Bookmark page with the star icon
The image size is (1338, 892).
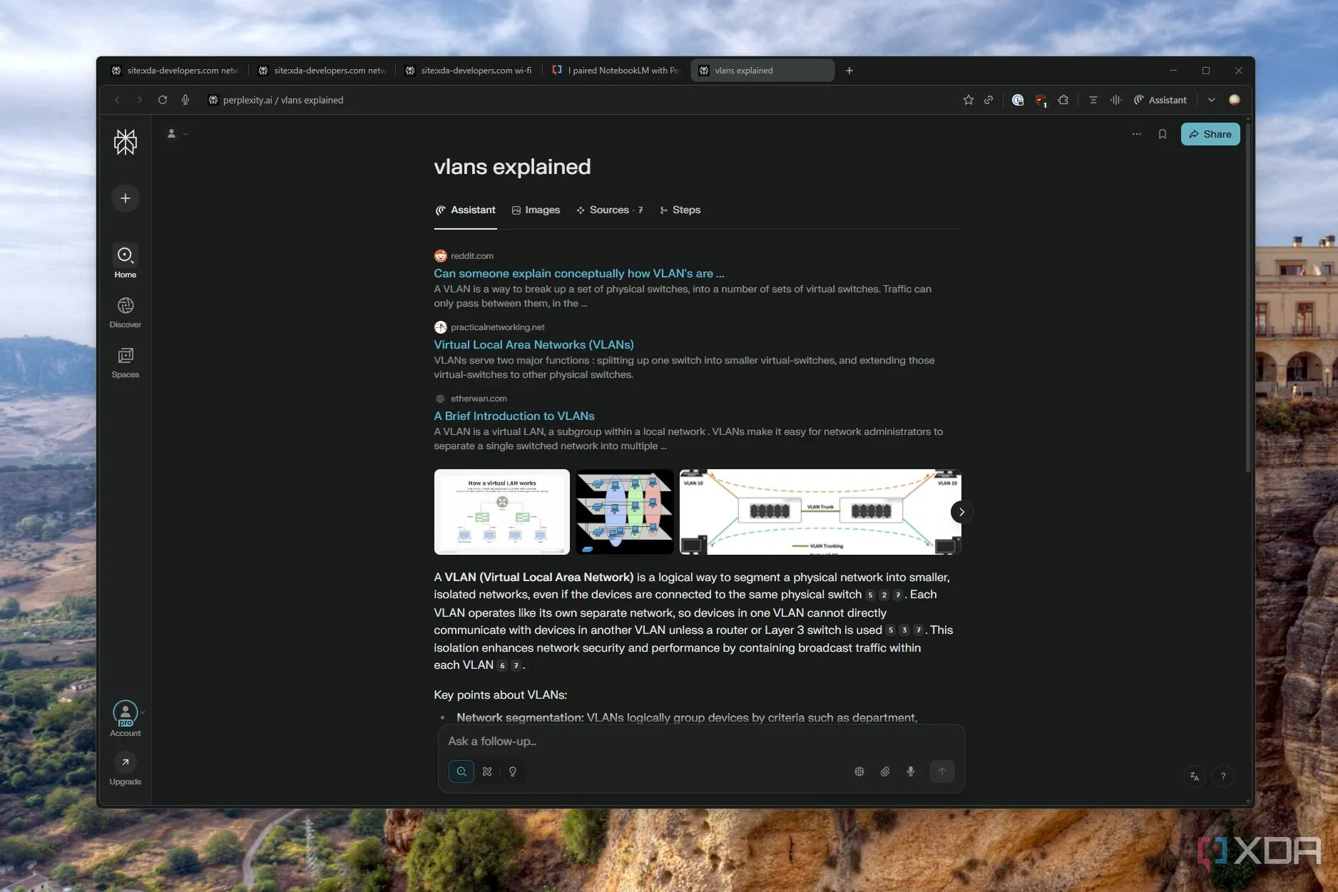(968, 100)
